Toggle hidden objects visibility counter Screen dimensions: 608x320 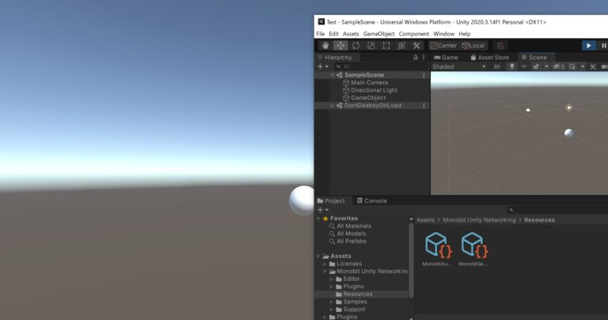pyautogui.click(x=559, y=67)
